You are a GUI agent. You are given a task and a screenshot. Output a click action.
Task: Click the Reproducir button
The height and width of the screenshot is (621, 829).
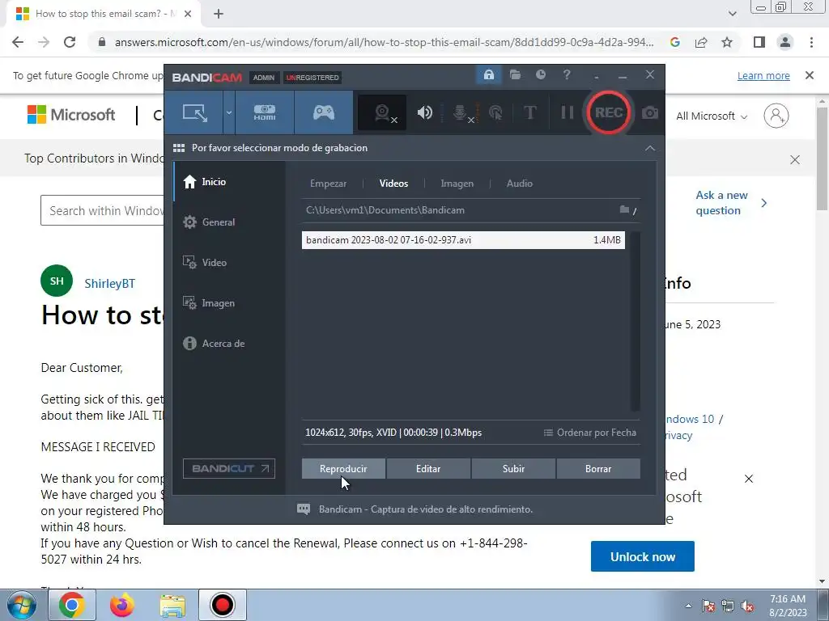343,468
